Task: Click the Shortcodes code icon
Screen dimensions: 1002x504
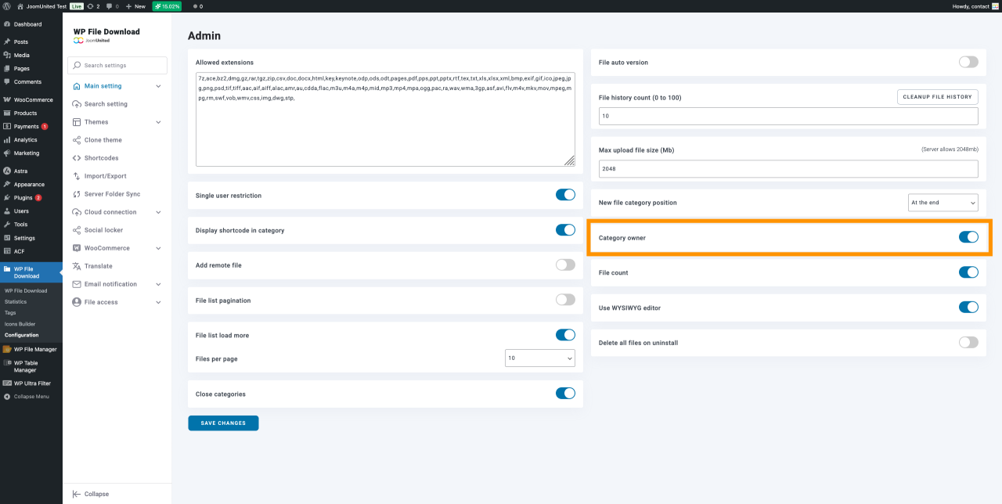Action: click(77, 158)
